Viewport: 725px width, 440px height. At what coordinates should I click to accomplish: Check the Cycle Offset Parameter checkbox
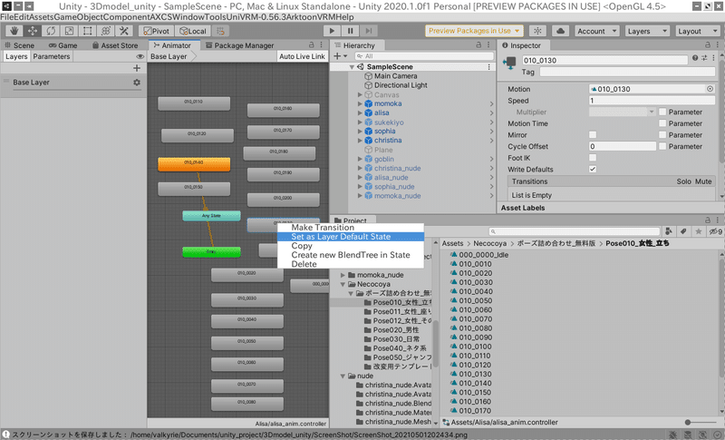[x=662, y=146]
